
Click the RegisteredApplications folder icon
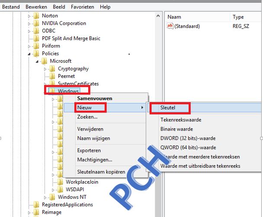click(x=36, y=204)
